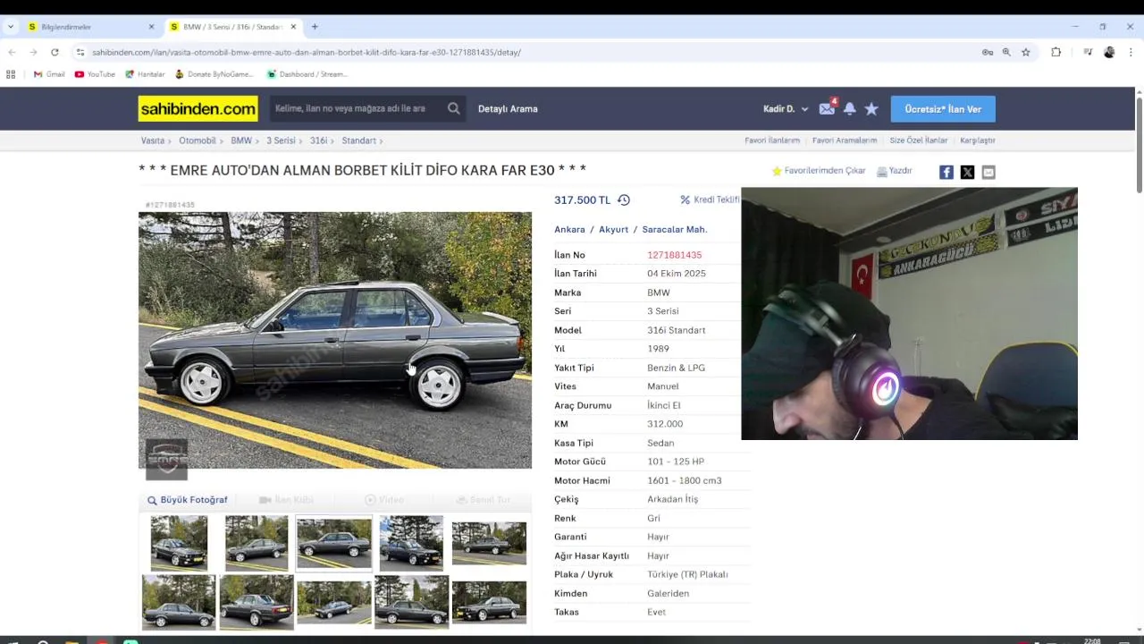Open Ankara location link

[569, 230]
